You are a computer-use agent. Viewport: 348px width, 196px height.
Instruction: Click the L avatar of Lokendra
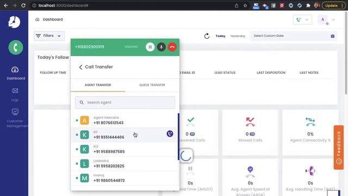84,164
